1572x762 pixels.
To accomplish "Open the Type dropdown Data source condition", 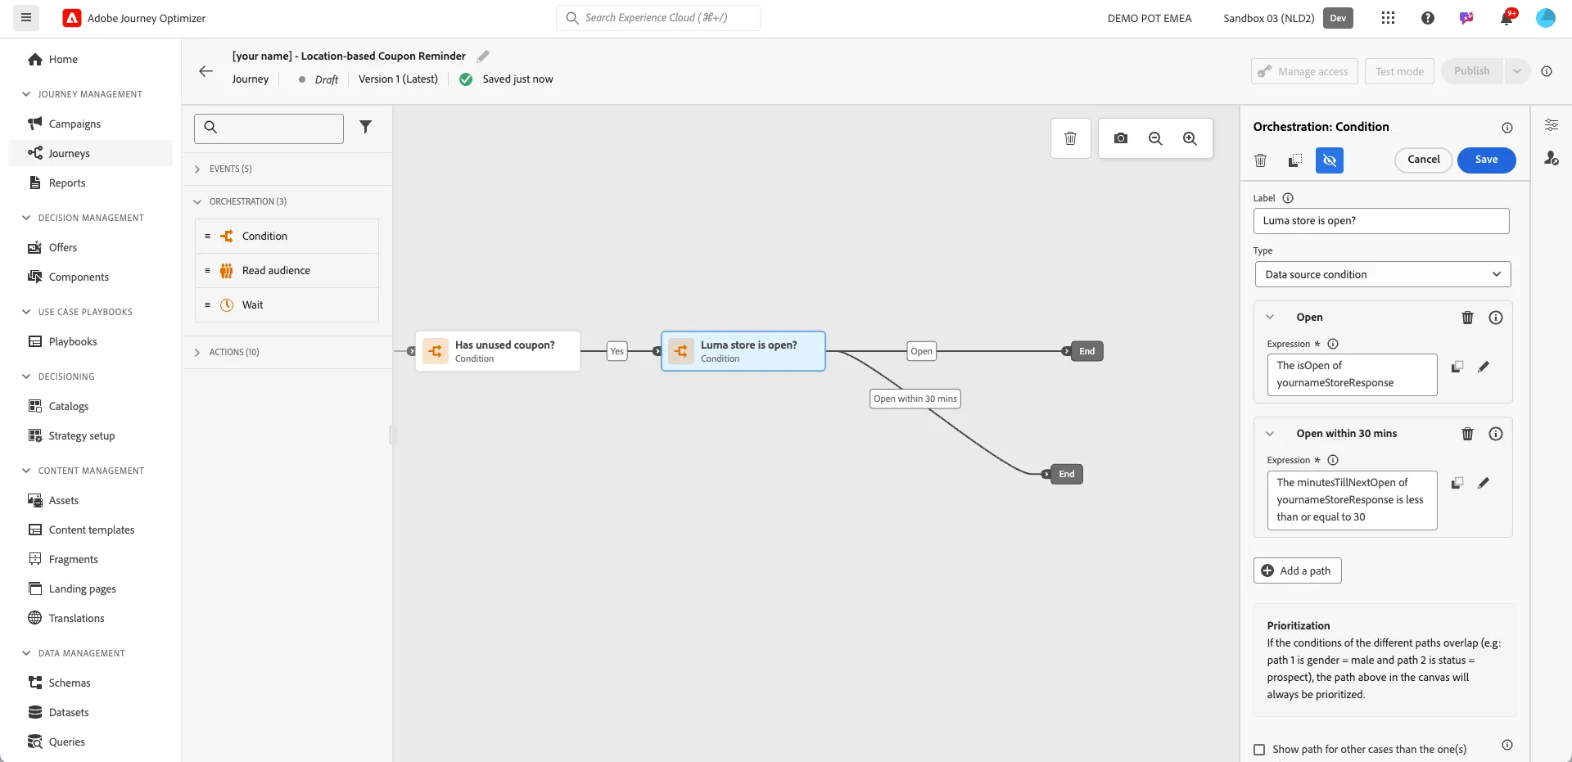I will tap(1383, 275).
